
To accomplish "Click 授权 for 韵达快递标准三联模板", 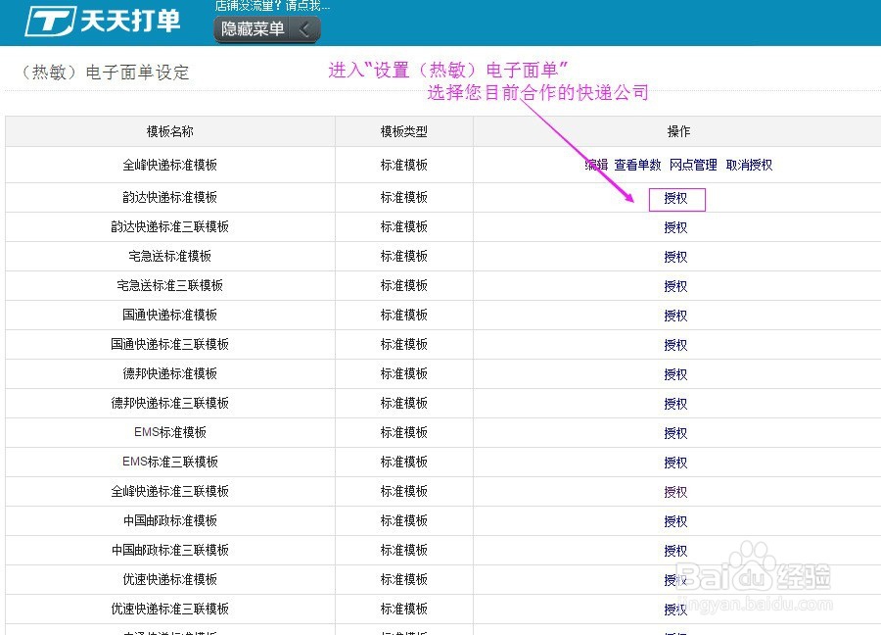I will click(675, 227).
